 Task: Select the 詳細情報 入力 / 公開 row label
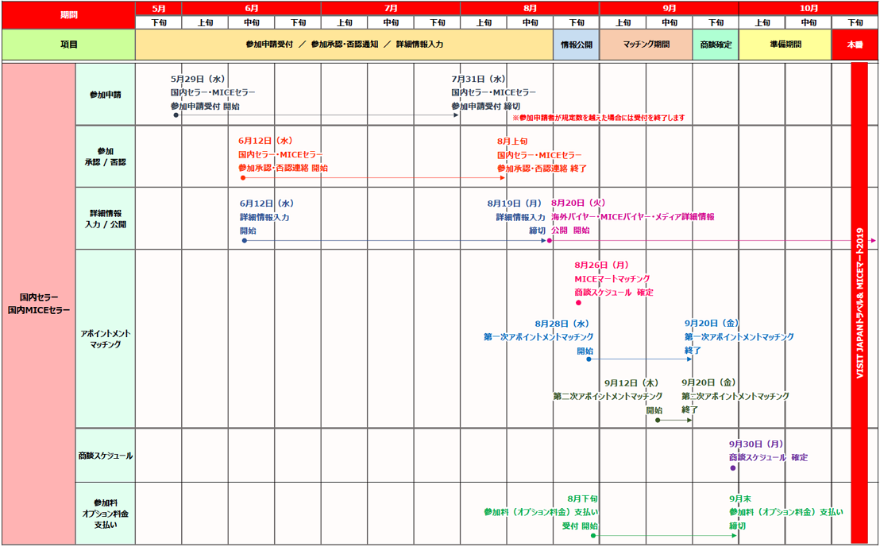(x=106, y=219)
